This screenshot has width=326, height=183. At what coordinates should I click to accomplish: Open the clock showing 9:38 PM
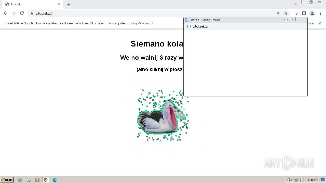(x=313, y=180)
